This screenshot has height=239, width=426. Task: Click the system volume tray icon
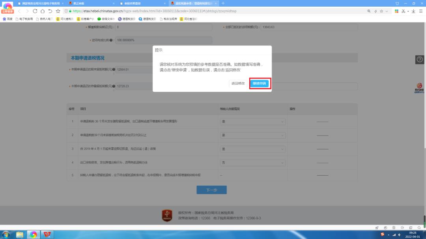399,235
